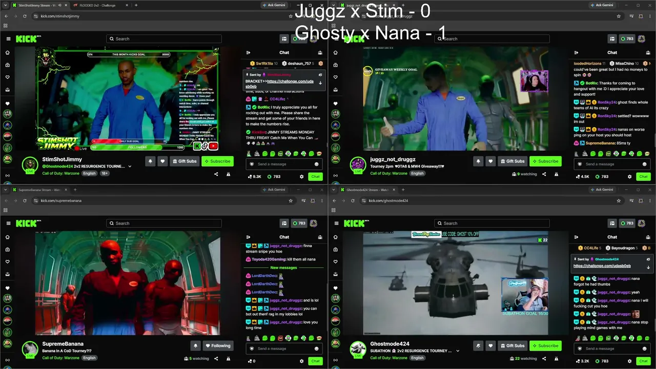The image size is (656, 369).
Task: Show chat user list in StimShotJimmy window
Action: [320, 52]
